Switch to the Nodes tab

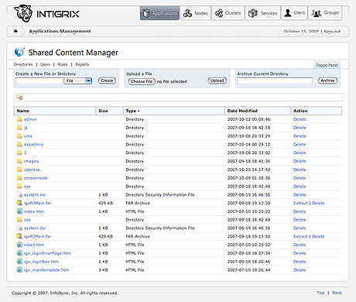pyautogui.click(x=196, y=13)
